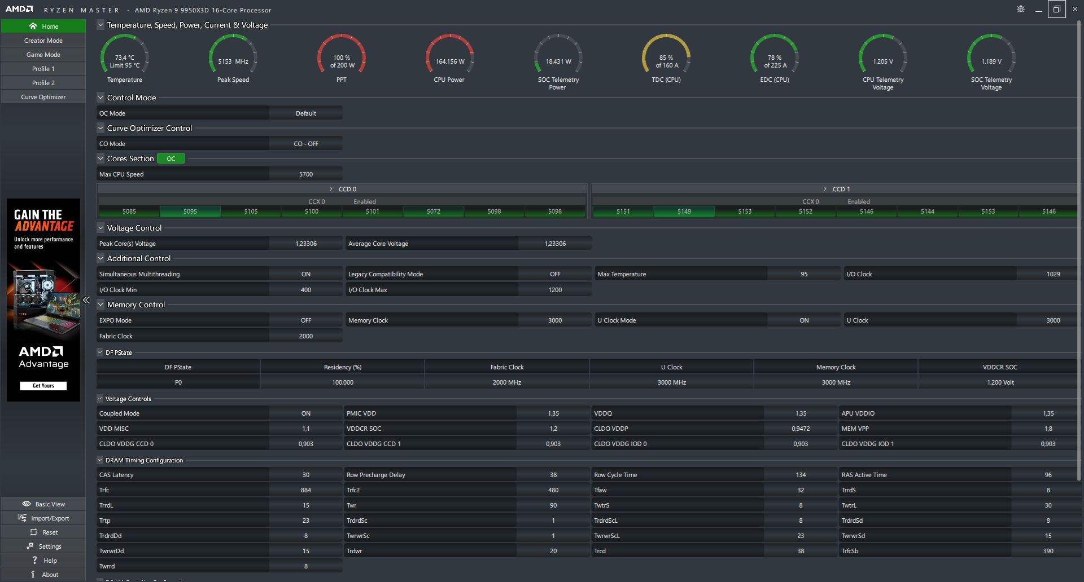Click the Settings gear icon
Image resolution: width=1084 pixels, height=582 pixels.
click(x=30, y=546)
